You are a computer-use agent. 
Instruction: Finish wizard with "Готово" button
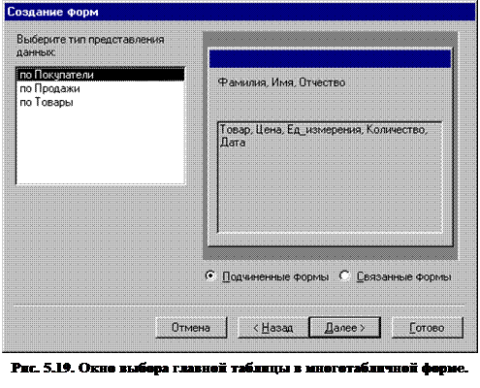coord(427,328)
